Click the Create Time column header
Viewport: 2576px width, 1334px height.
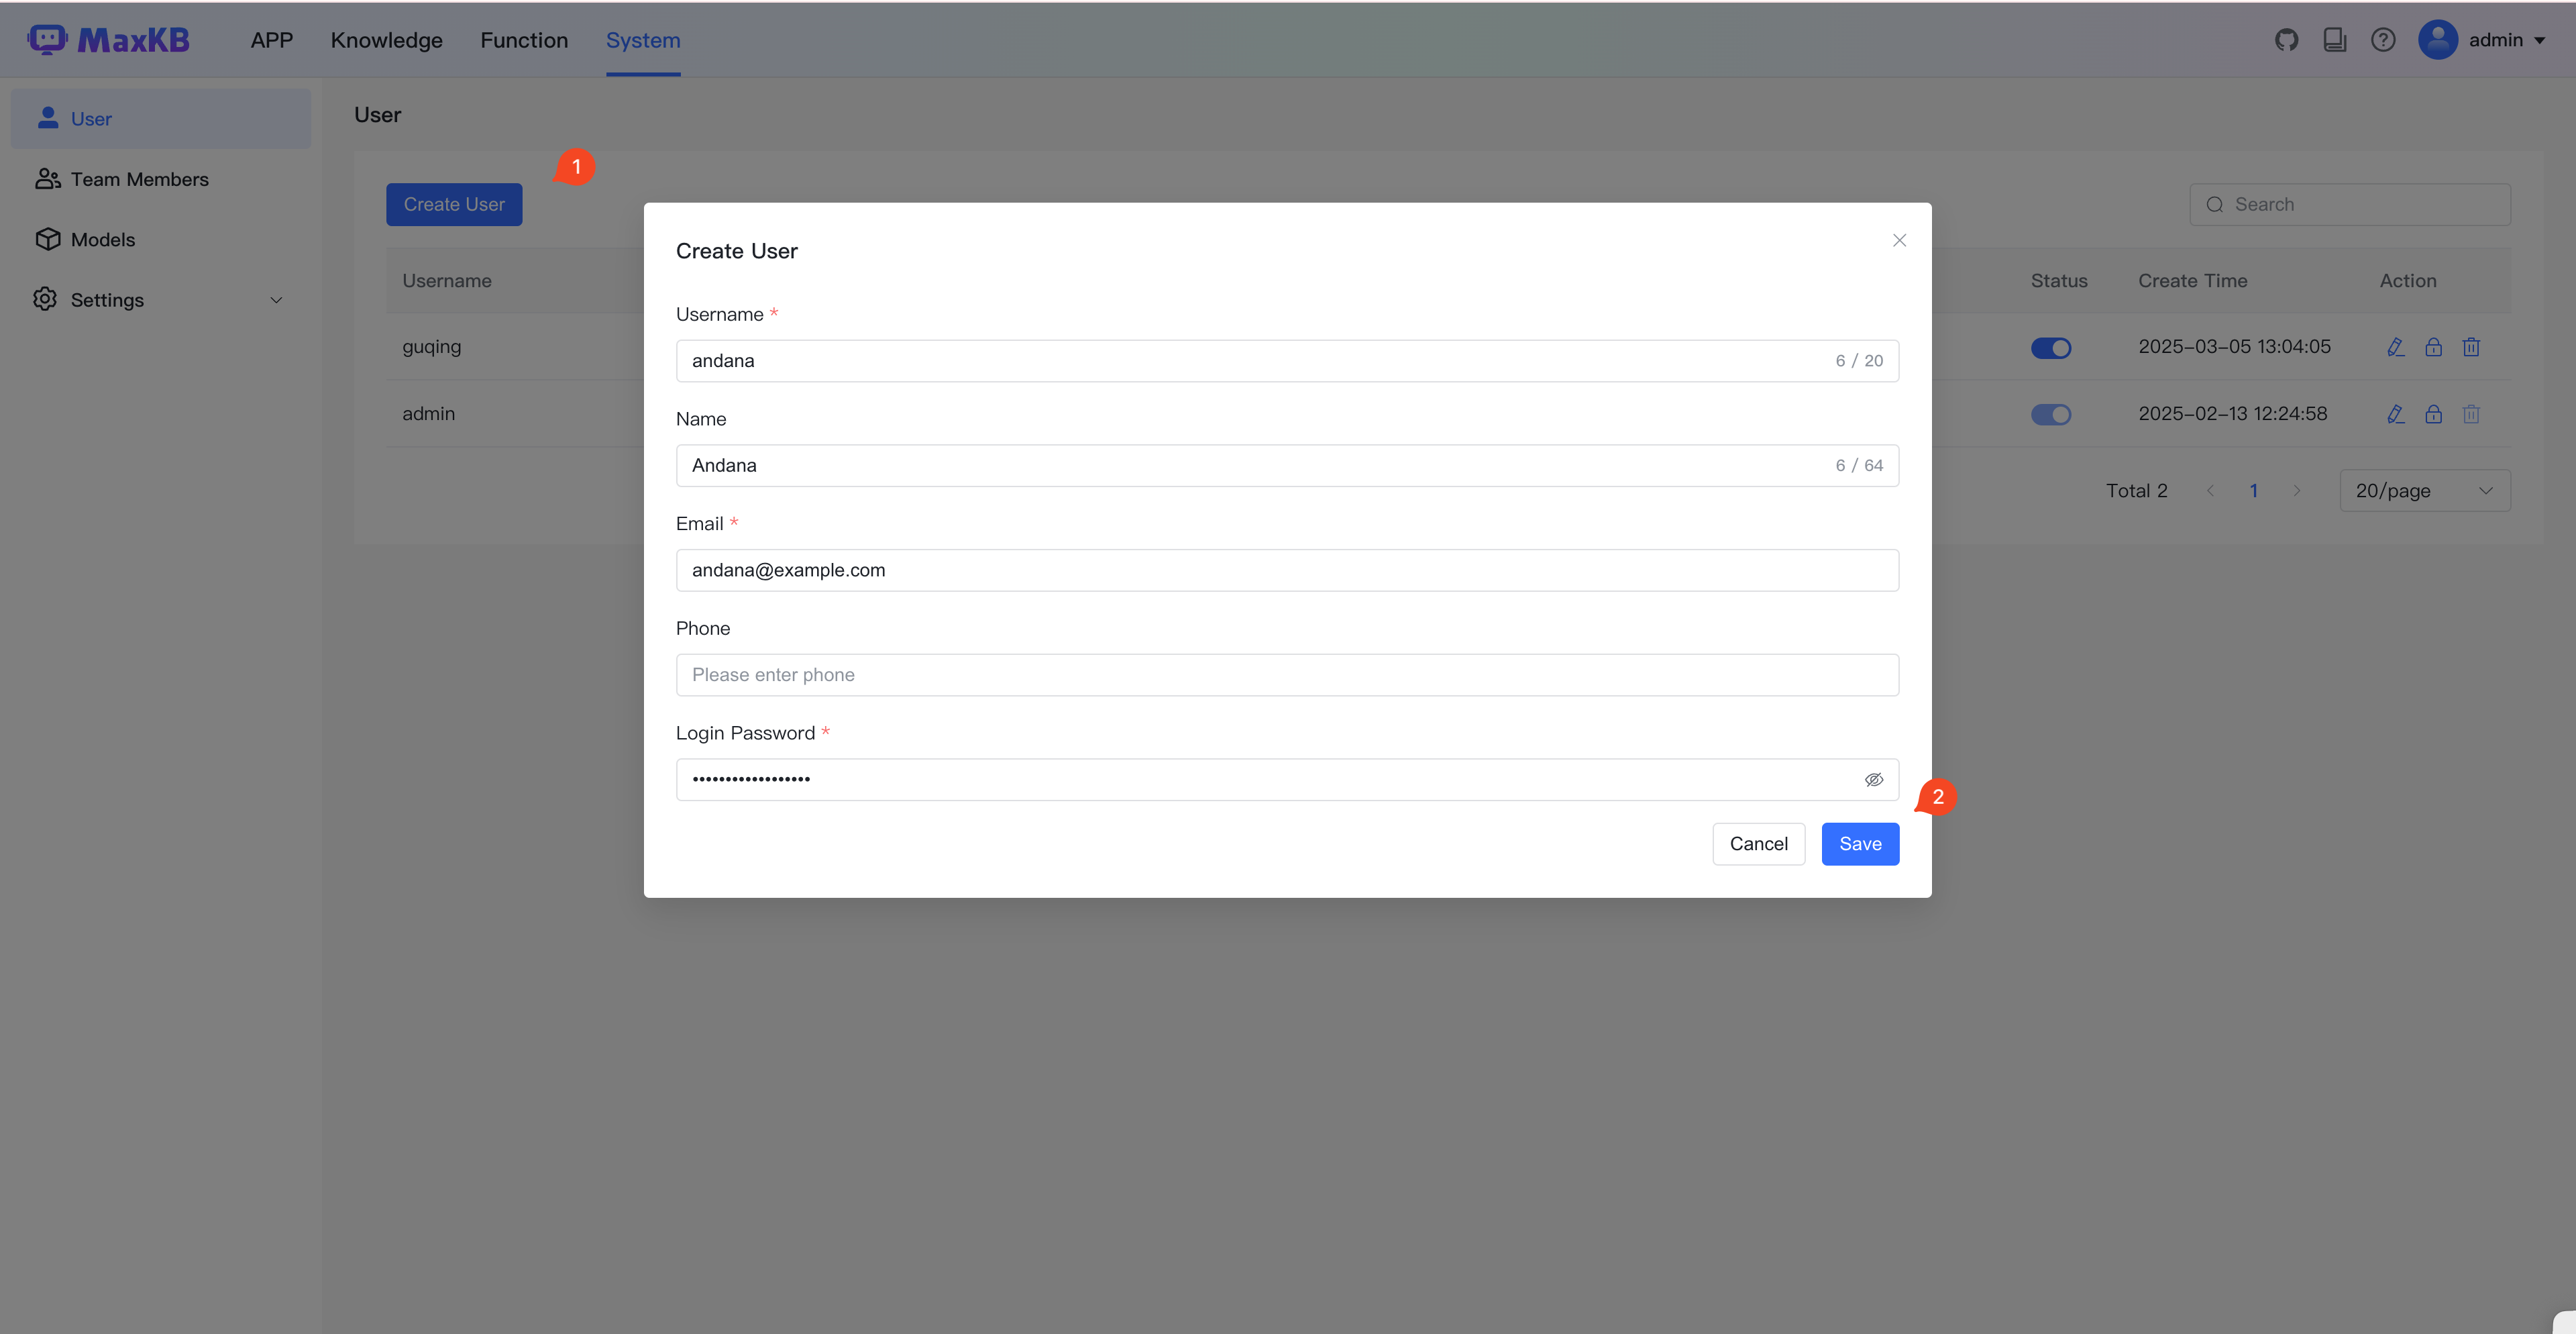[x=2193, y=281]
